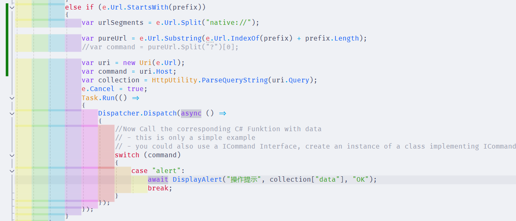Screen dimensions: 516x221
Task: Collapse the else if block fold chevron
Action: click(x=12, y=7)
